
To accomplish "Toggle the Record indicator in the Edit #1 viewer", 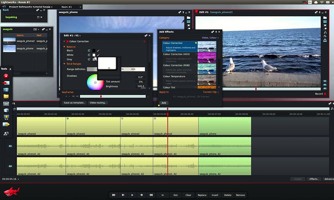I will pos(325,94).
